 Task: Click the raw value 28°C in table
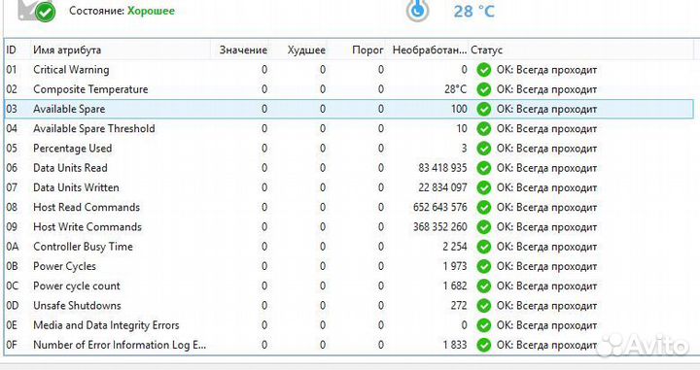(x=455, y=89)
